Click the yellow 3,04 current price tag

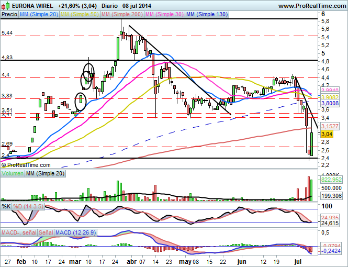click(328, 134)
